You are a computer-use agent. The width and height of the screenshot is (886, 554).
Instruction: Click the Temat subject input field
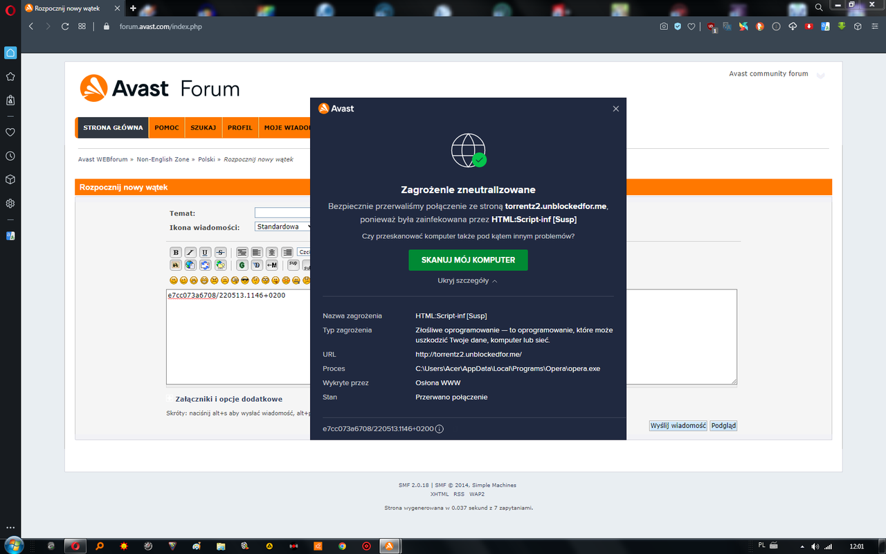point(282,213)
